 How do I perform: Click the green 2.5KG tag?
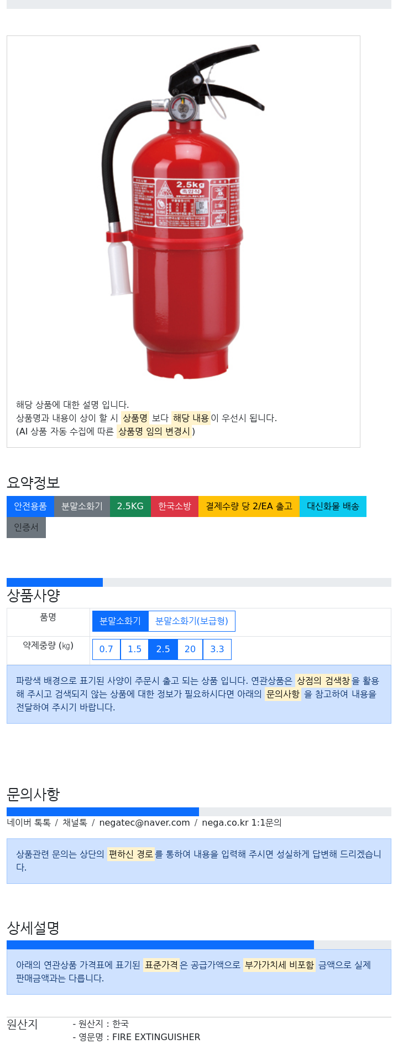(130, 506)
